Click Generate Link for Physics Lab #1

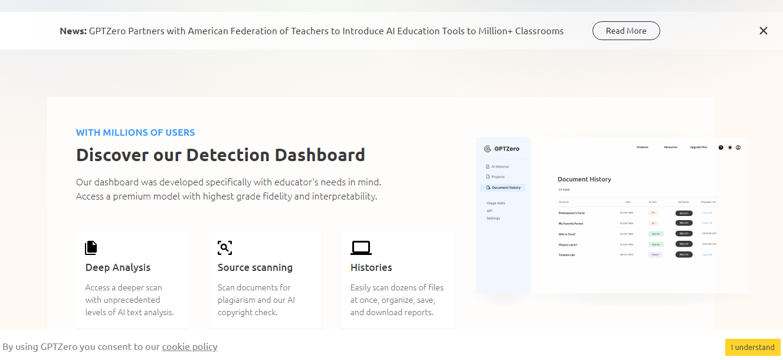point(709,244)
